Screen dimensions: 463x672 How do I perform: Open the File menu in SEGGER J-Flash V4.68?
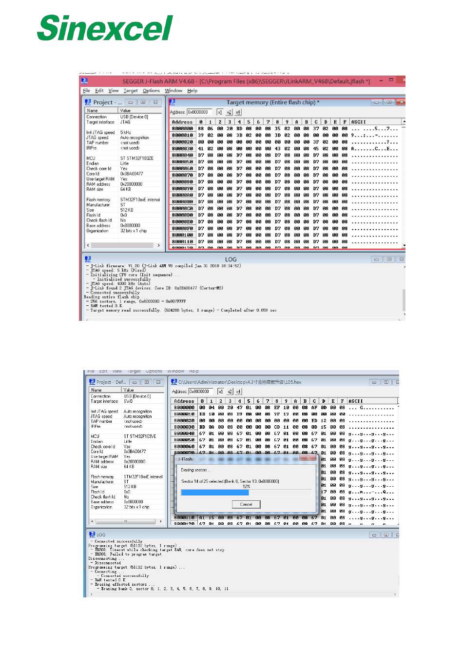pyautogui.click(x=86, y=91)
